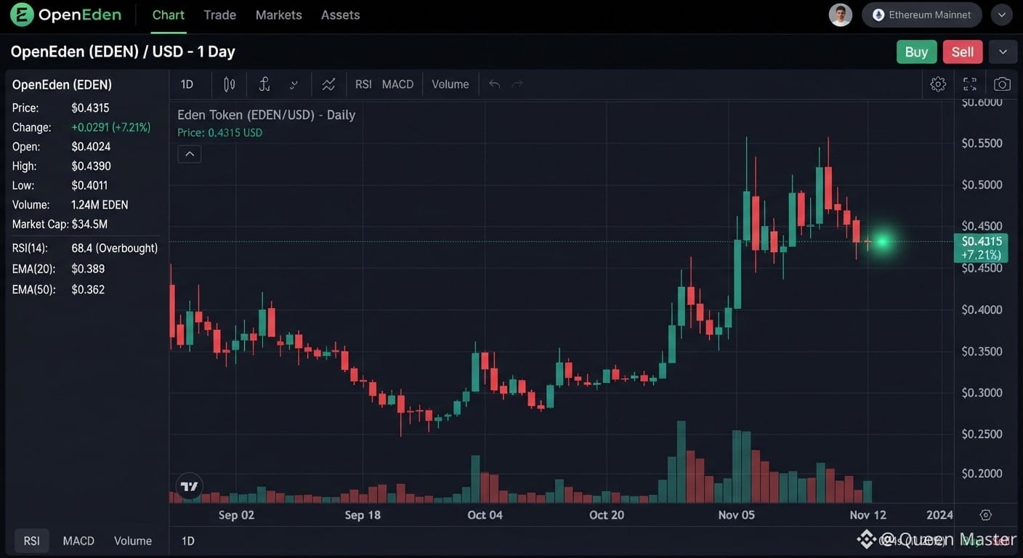Enter fullscreen chart mode
1023x558 pixels.
click(x=970, y=84)
